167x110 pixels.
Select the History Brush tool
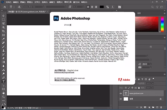(x=3, y=54)
